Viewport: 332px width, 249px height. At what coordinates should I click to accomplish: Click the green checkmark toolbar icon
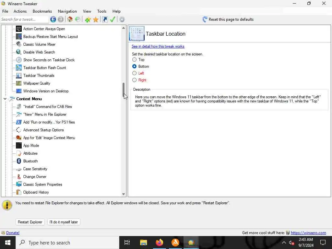coord(113,19)
